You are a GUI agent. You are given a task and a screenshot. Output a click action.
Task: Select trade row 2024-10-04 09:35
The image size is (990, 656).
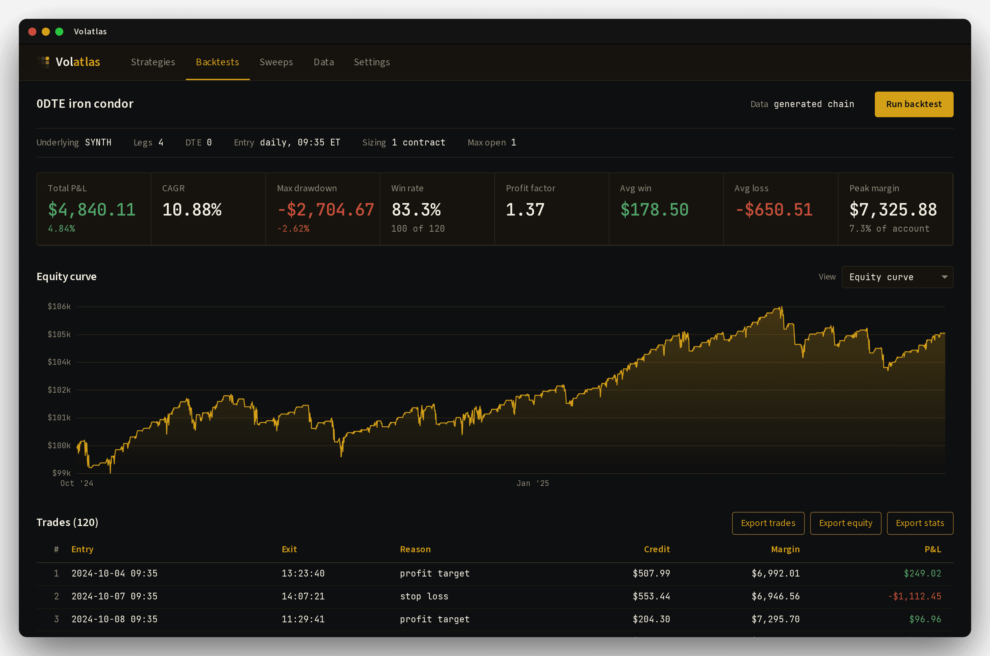(x=495, y=573)
